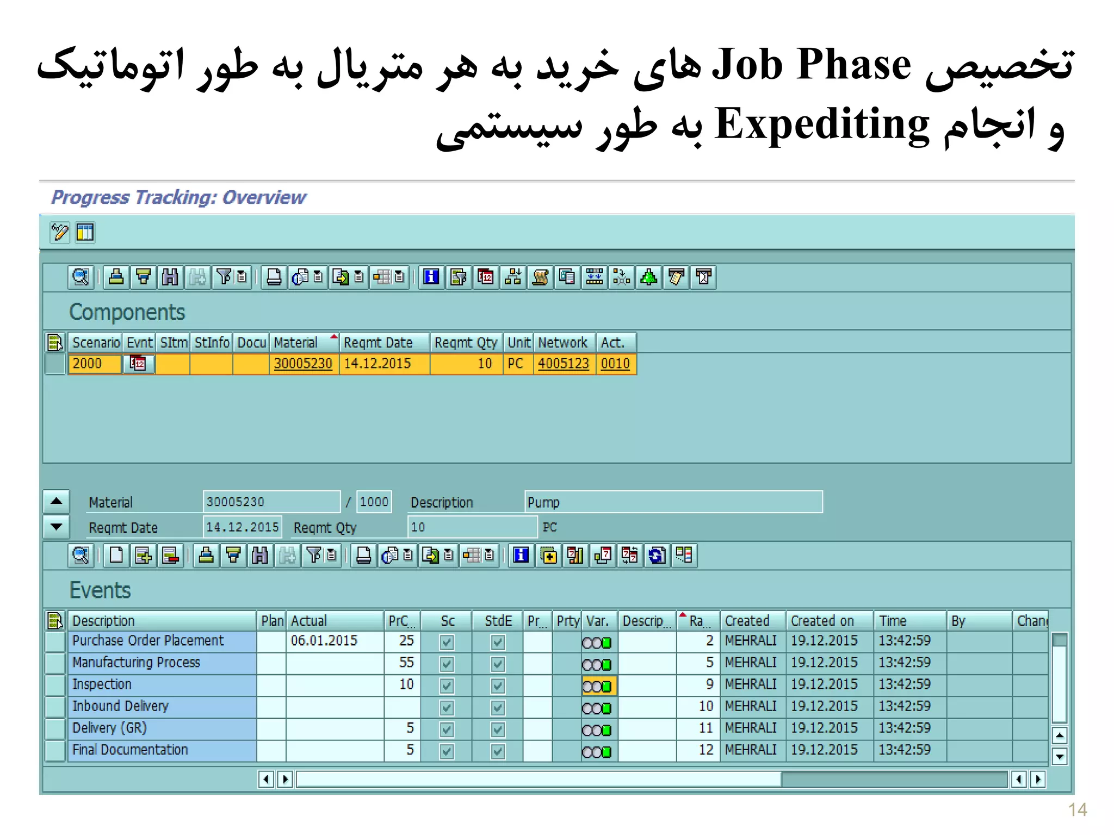1114x835 pixels.
Task: Show legend icon at end of Events toolbar
Action: coord(684,556)
